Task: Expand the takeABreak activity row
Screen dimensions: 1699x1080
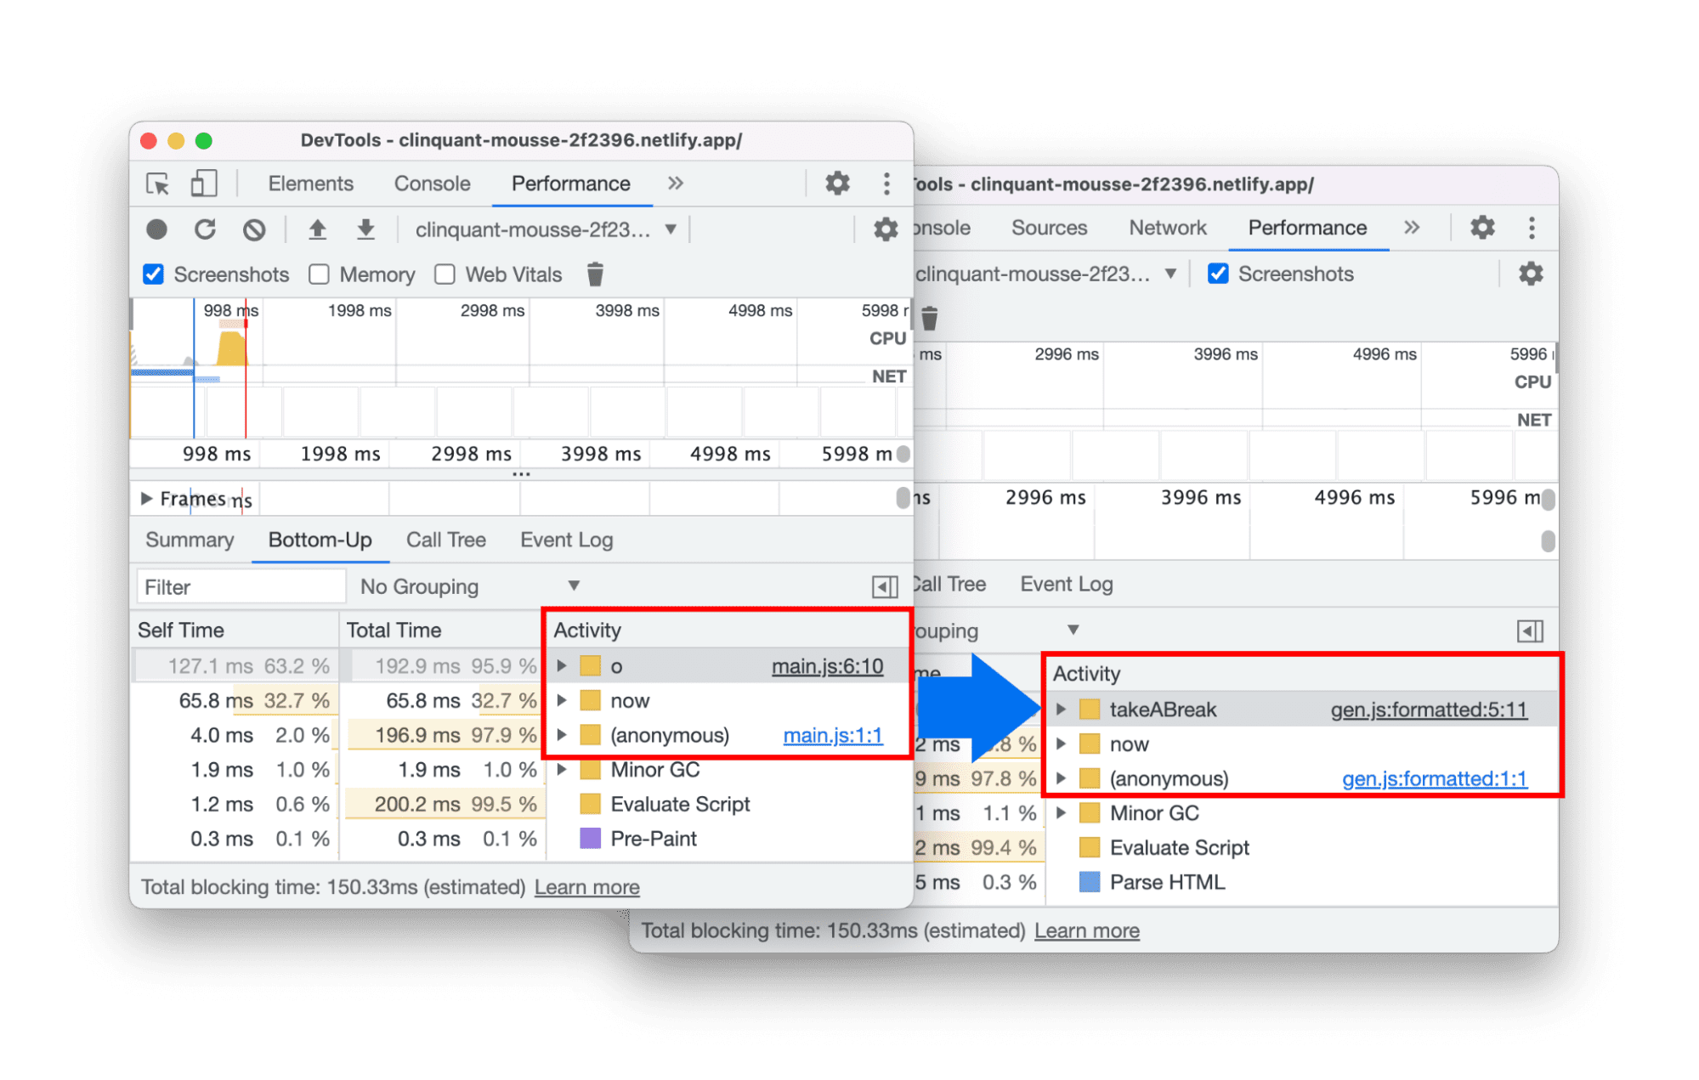Action: coord(1060,701)
